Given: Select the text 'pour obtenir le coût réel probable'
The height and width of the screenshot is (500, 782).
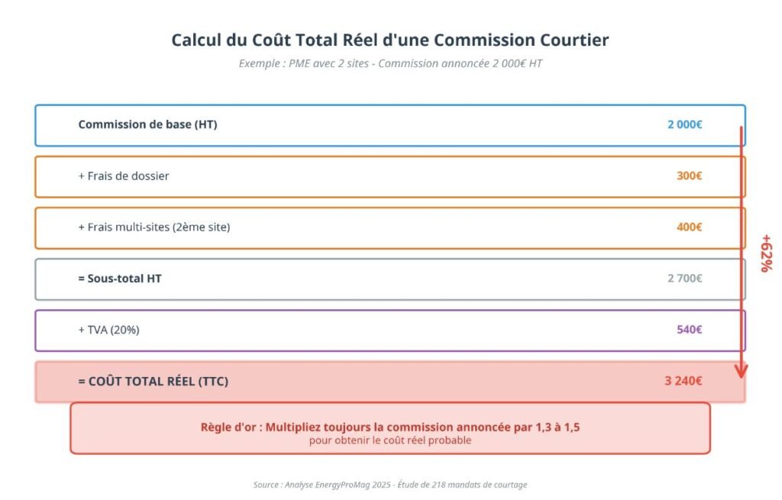Looking at the screenshot, I should [x=390, y=440].
